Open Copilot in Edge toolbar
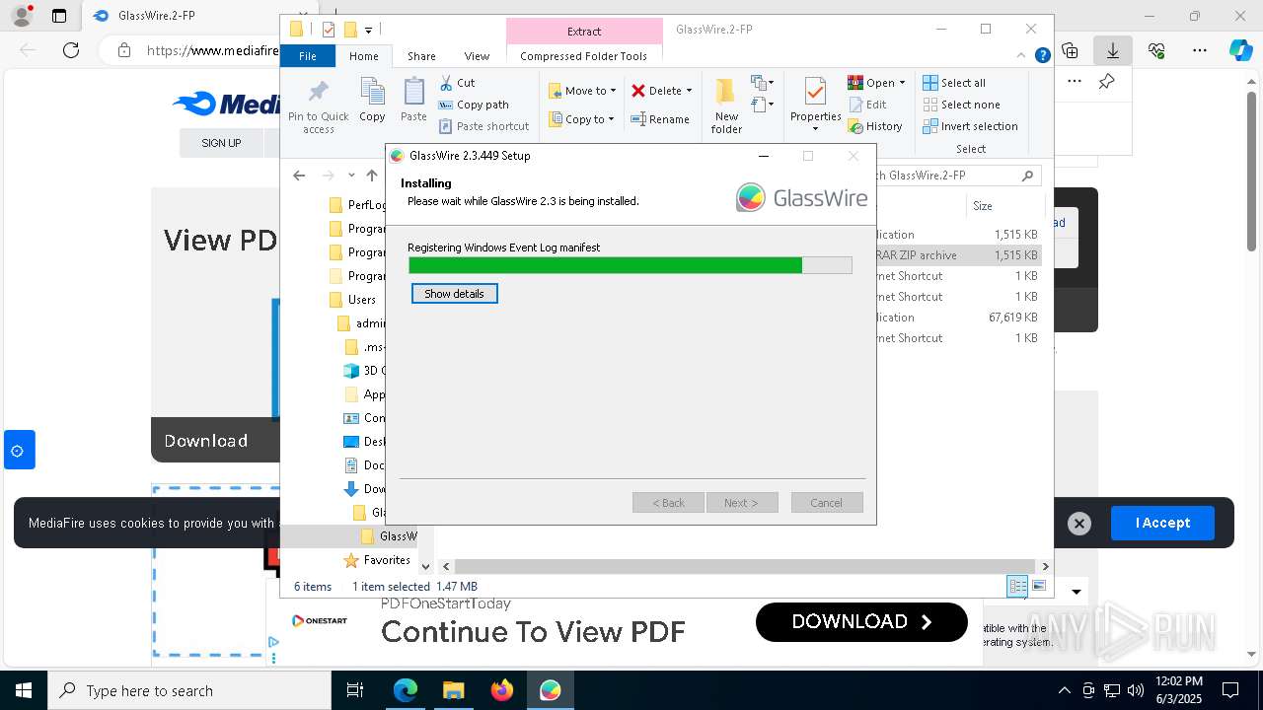The image size is (1263, 710). pos(1240,50)
